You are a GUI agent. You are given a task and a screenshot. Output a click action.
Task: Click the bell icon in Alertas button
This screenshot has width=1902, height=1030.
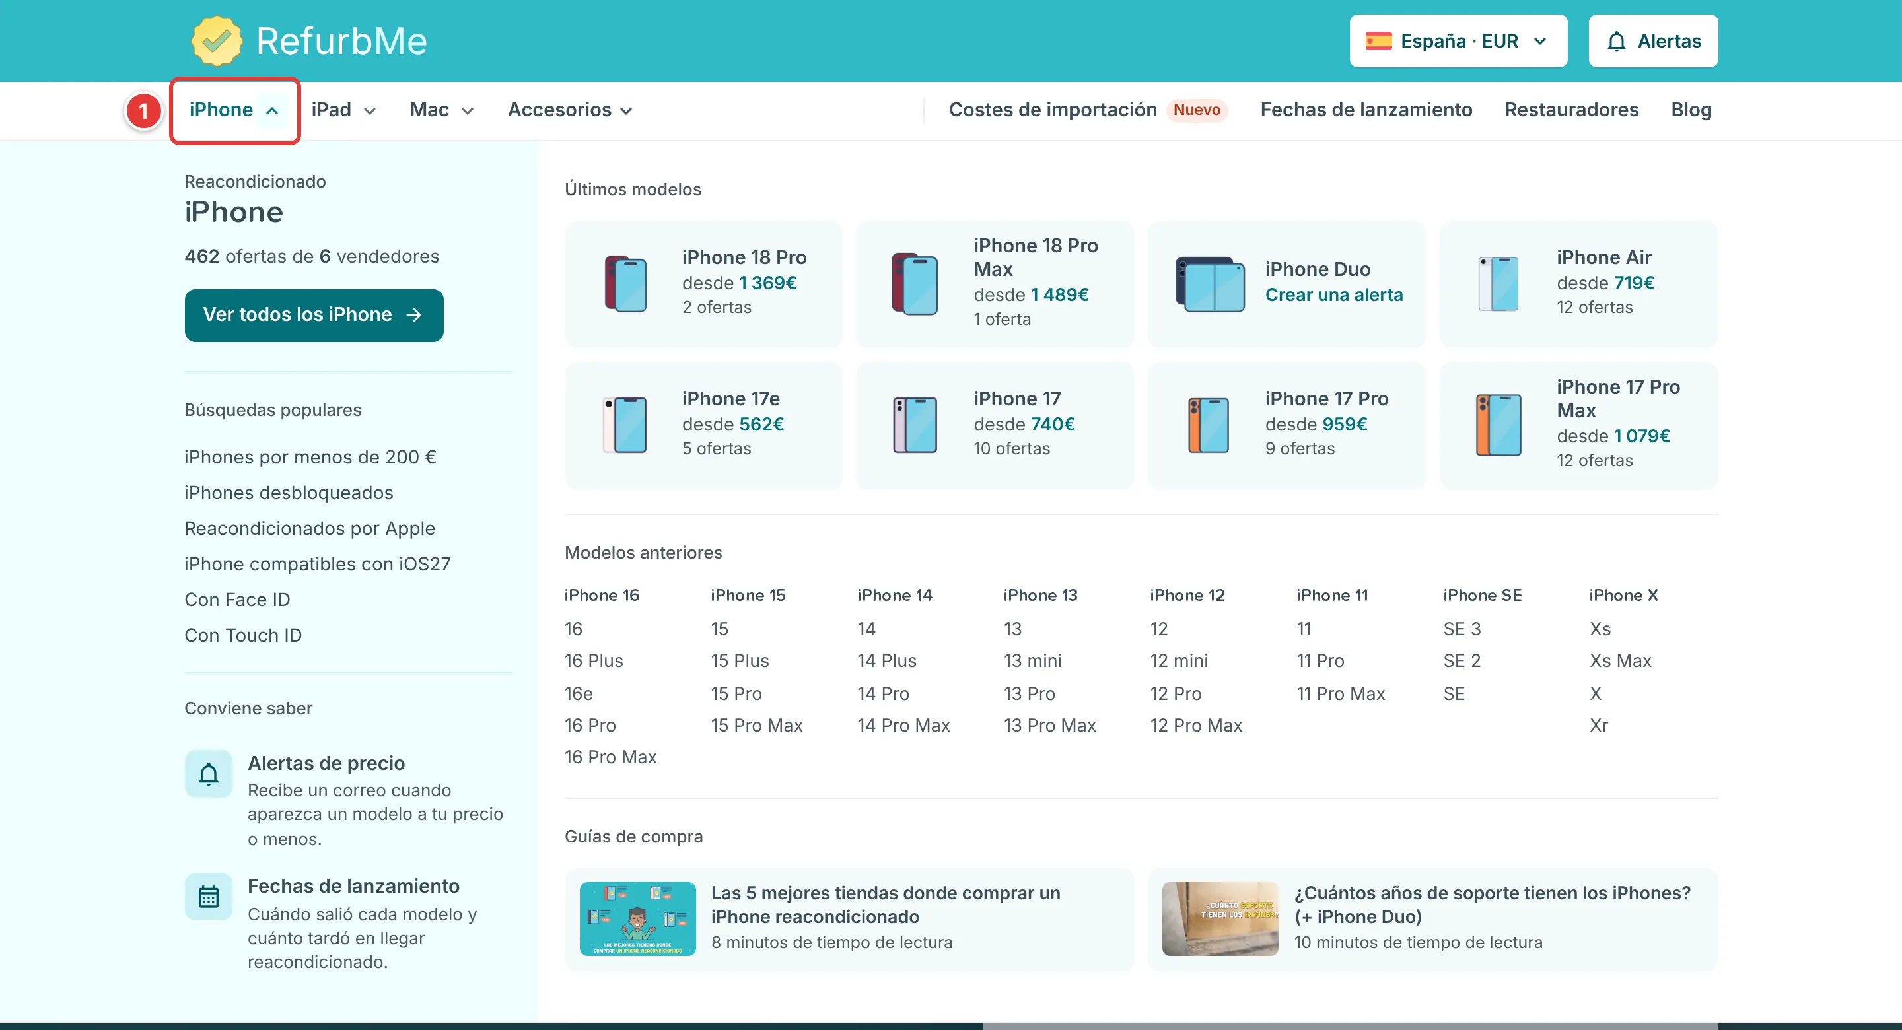(1616, 42)
